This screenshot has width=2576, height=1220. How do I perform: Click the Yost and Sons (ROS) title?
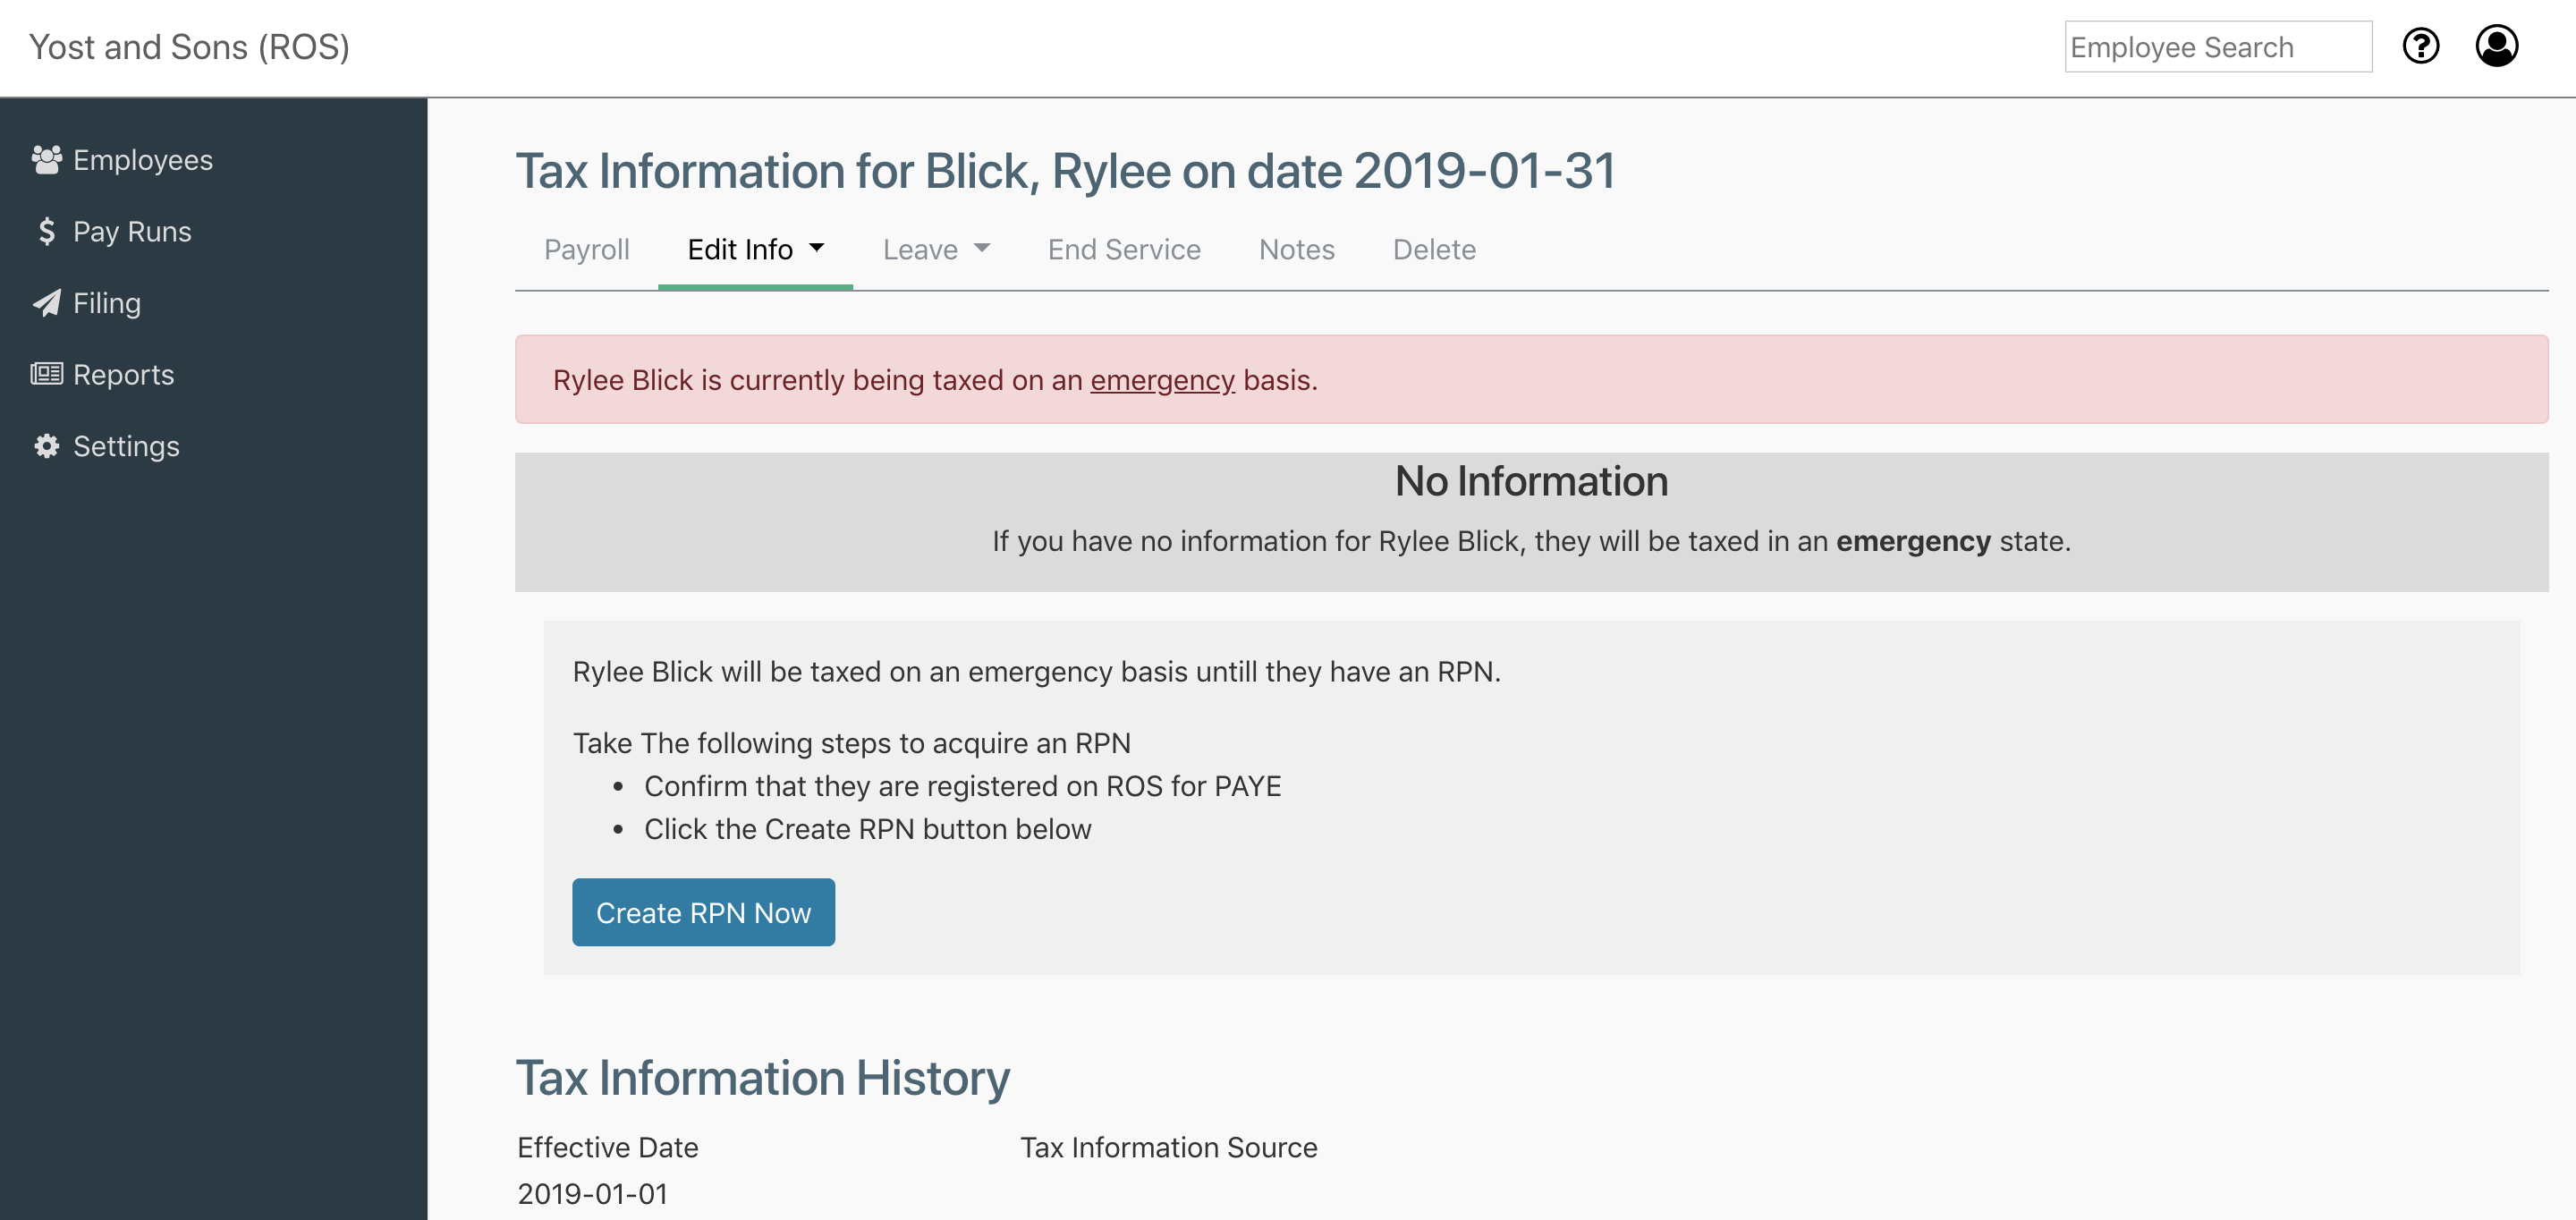(189, 47)
